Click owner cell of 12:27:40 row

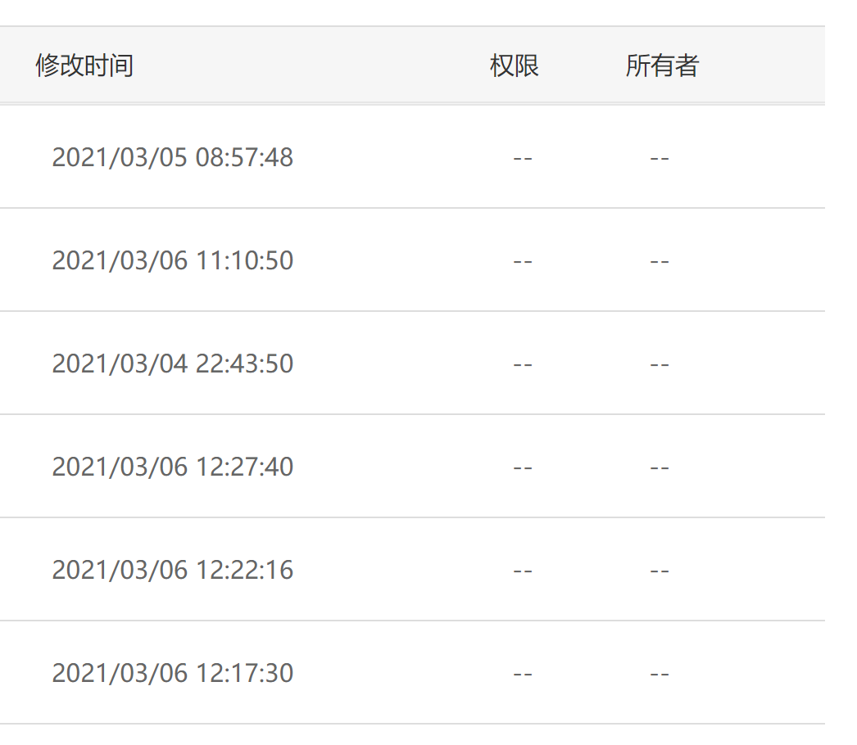tap(660, 468)
